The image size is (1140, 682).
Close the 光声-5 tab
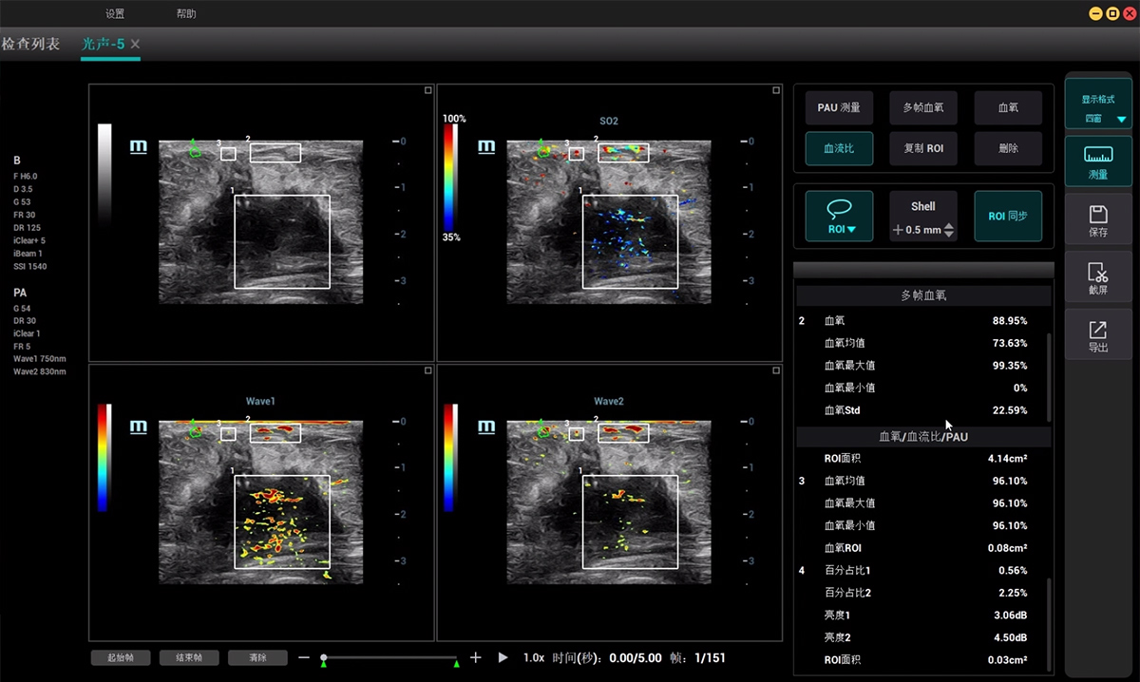coord(136,44)
